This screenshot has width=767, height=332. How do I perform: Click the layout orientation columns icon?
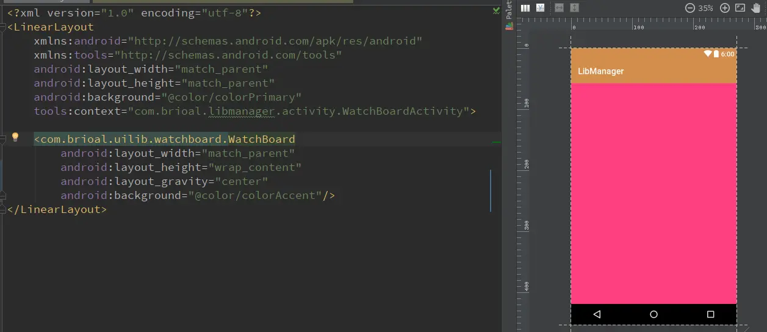click(x=525, y=8)
